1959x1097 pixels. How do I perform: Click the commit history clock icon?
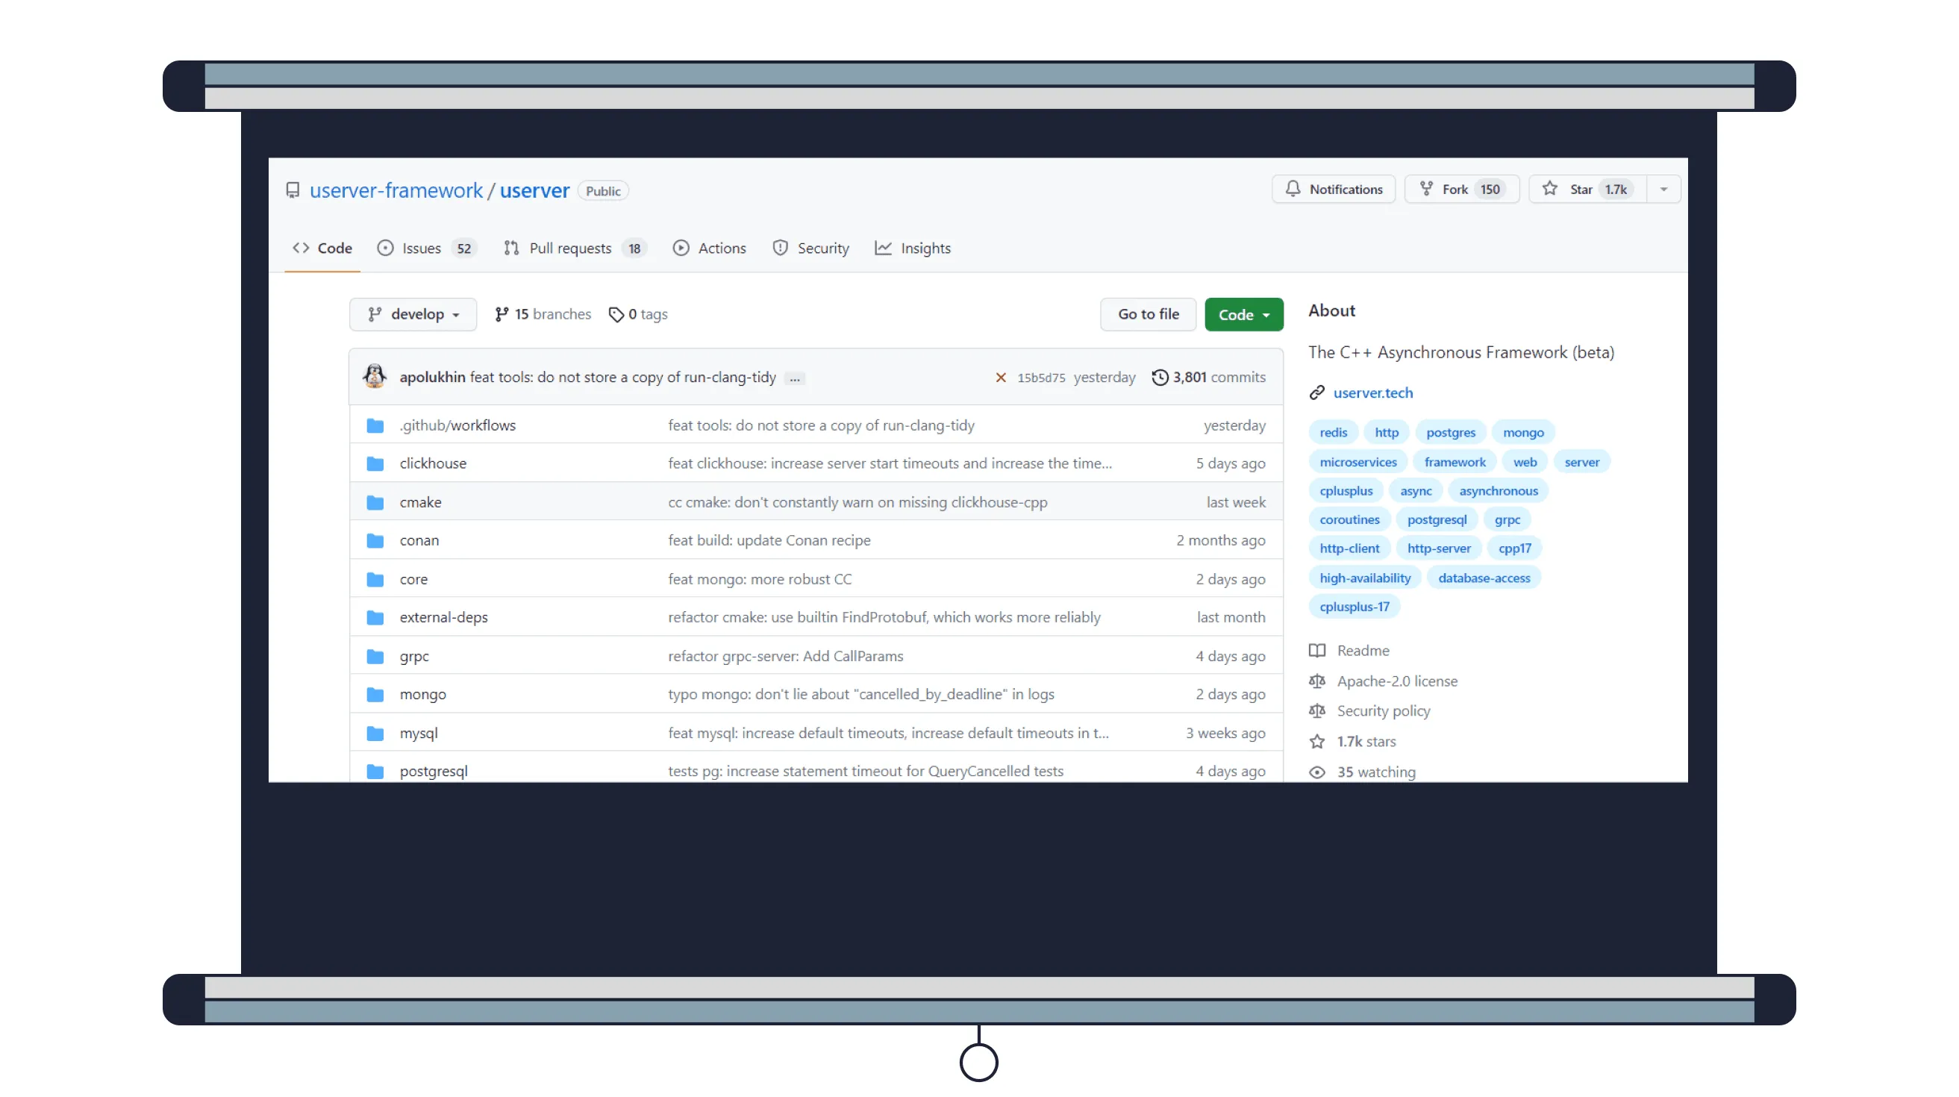1160,377
